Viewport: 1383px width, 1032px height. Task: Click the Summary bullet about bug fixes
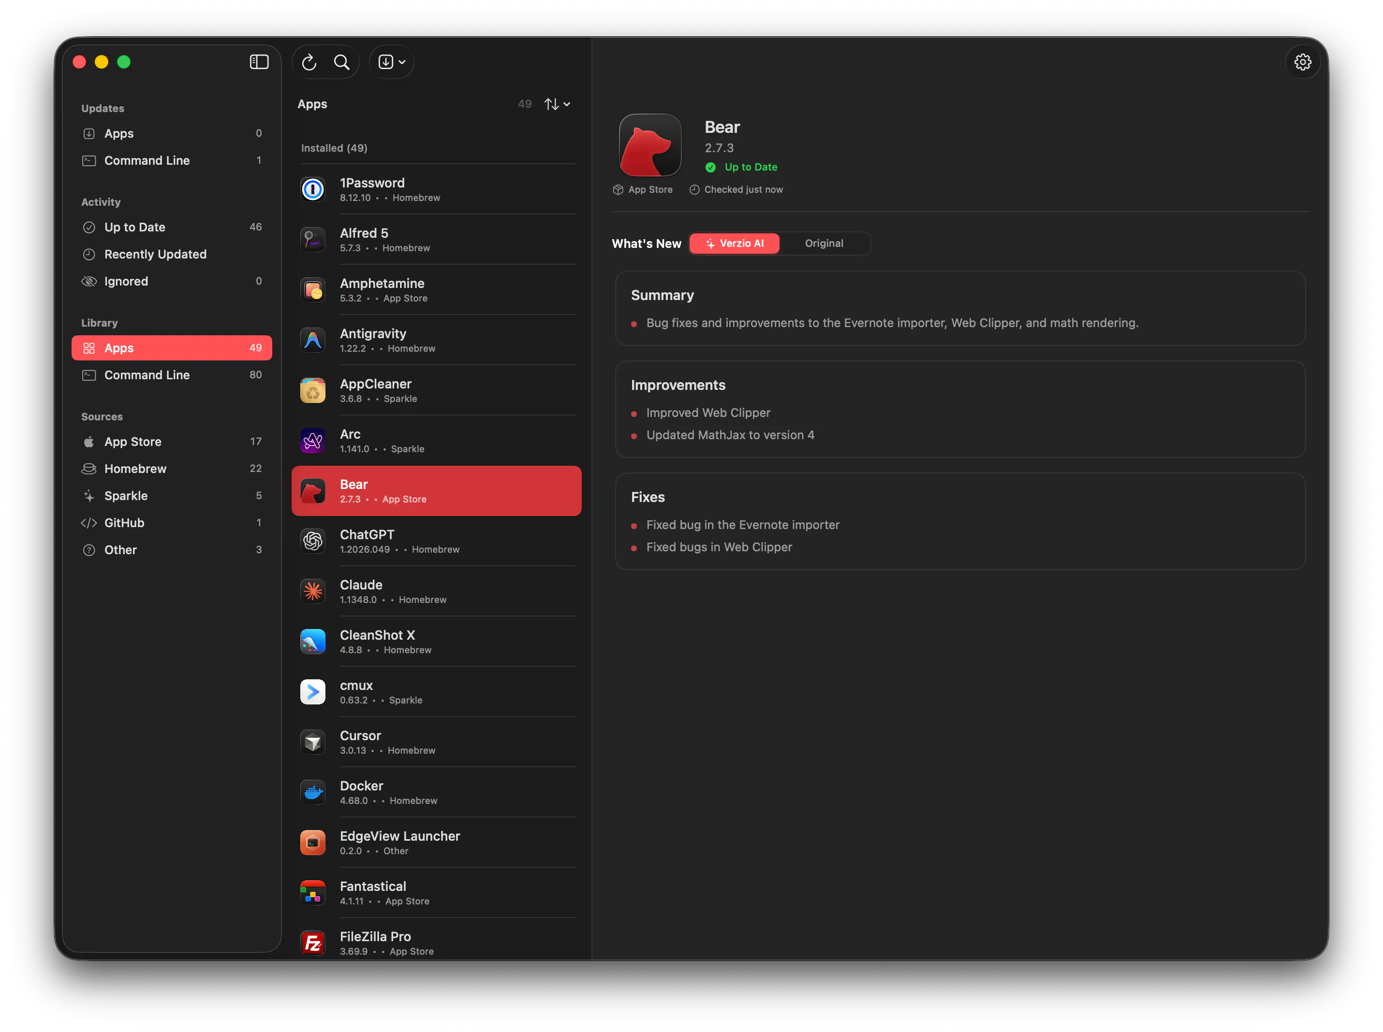point(892,323)
